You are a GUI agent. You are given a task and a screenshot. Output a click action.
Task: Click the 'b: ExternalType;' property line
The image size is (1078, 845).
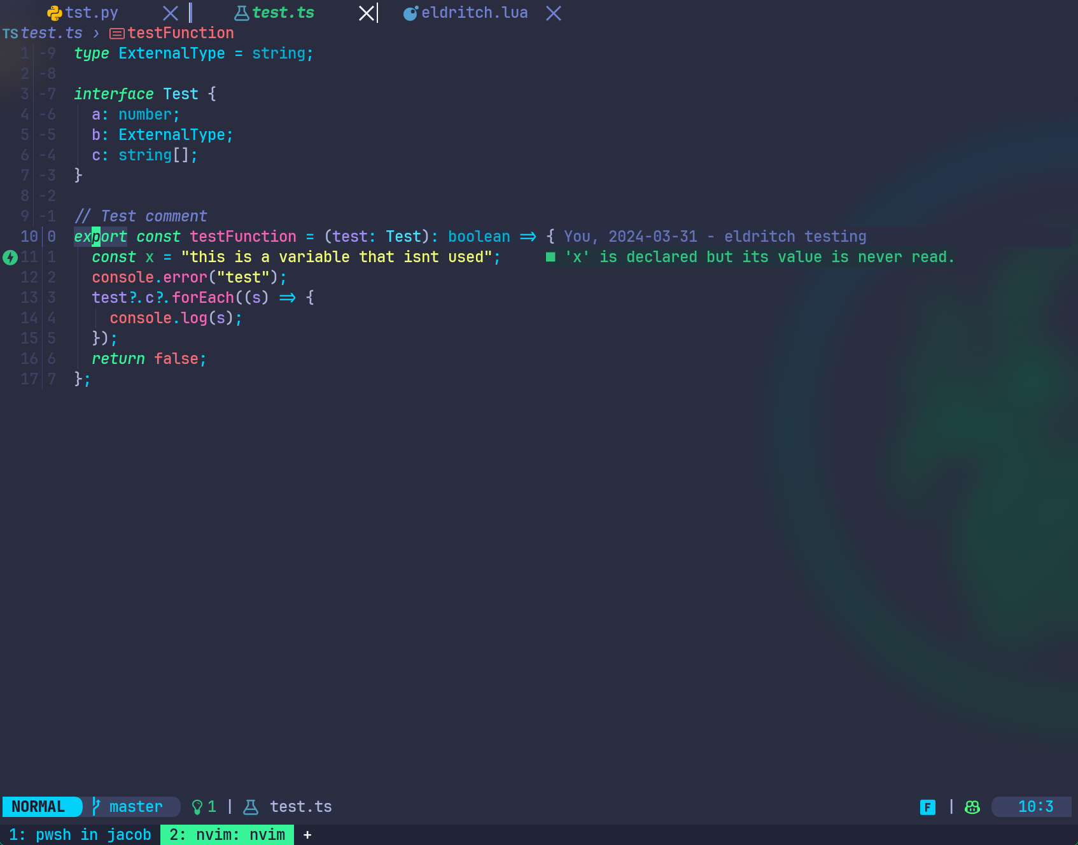(x=163, y=135)
